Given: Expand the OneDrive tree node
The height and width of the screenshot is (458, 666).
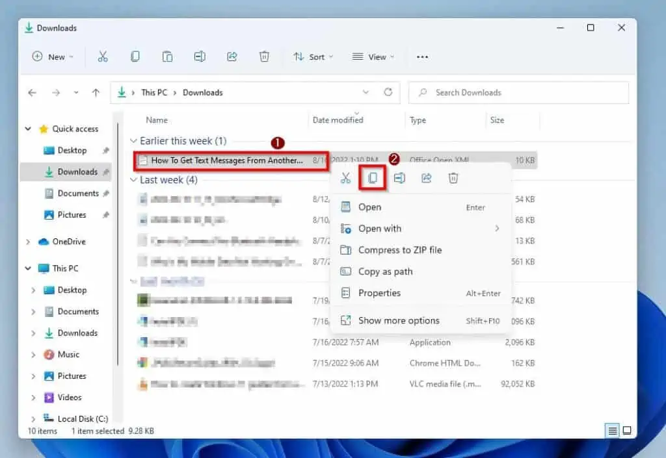Looking at the screenshot, I should [28, 242].
